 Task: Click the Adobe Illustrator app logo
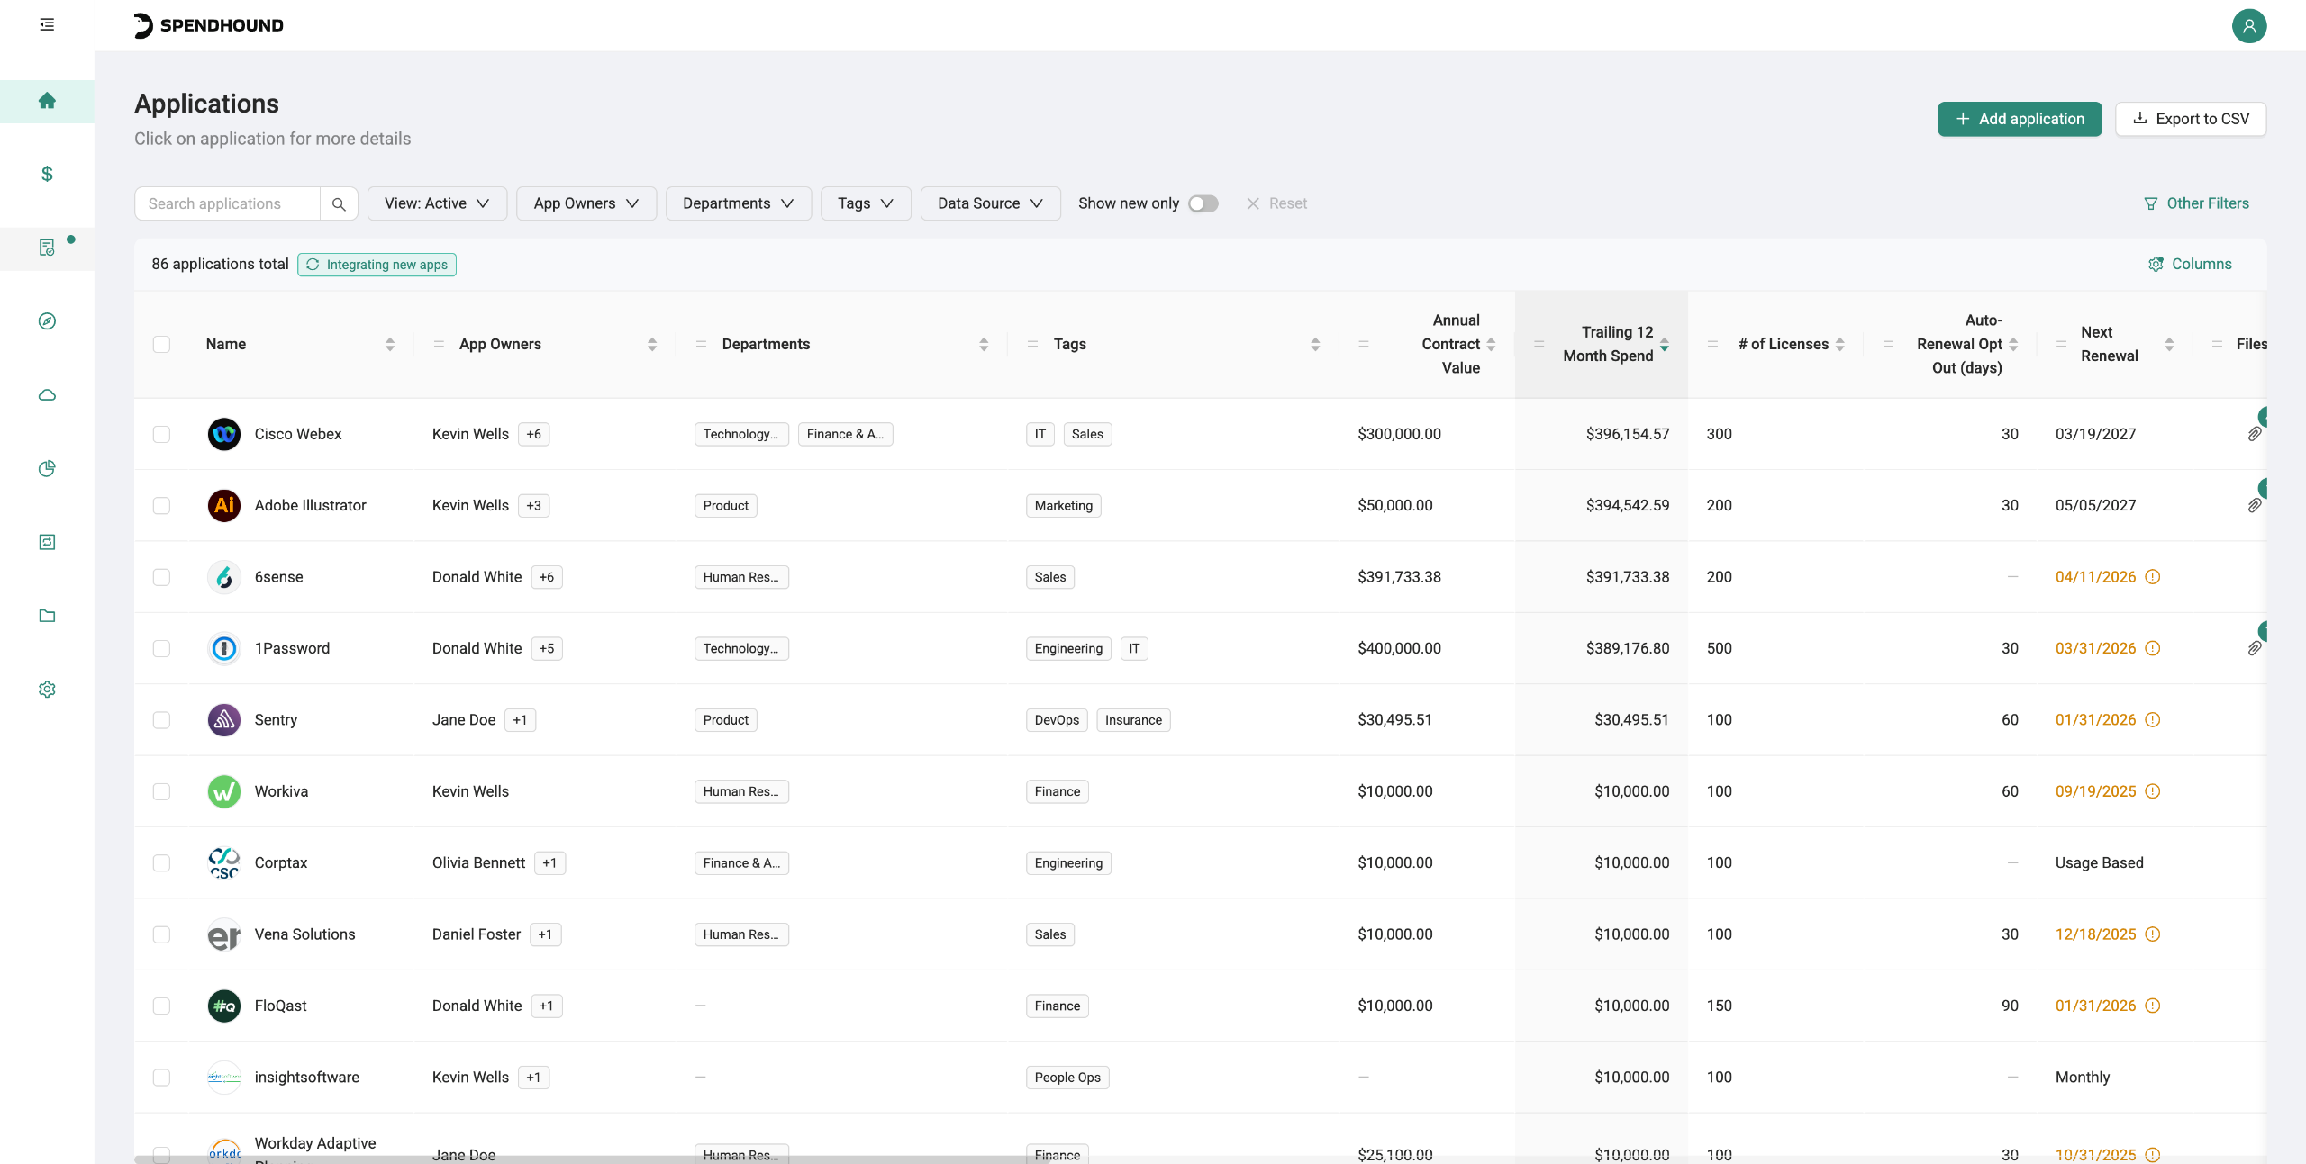223,506
